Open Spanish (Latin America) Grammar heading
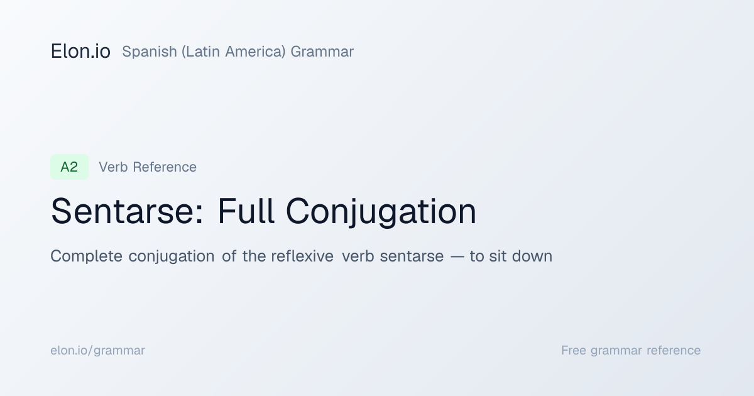 pos(238,52)
